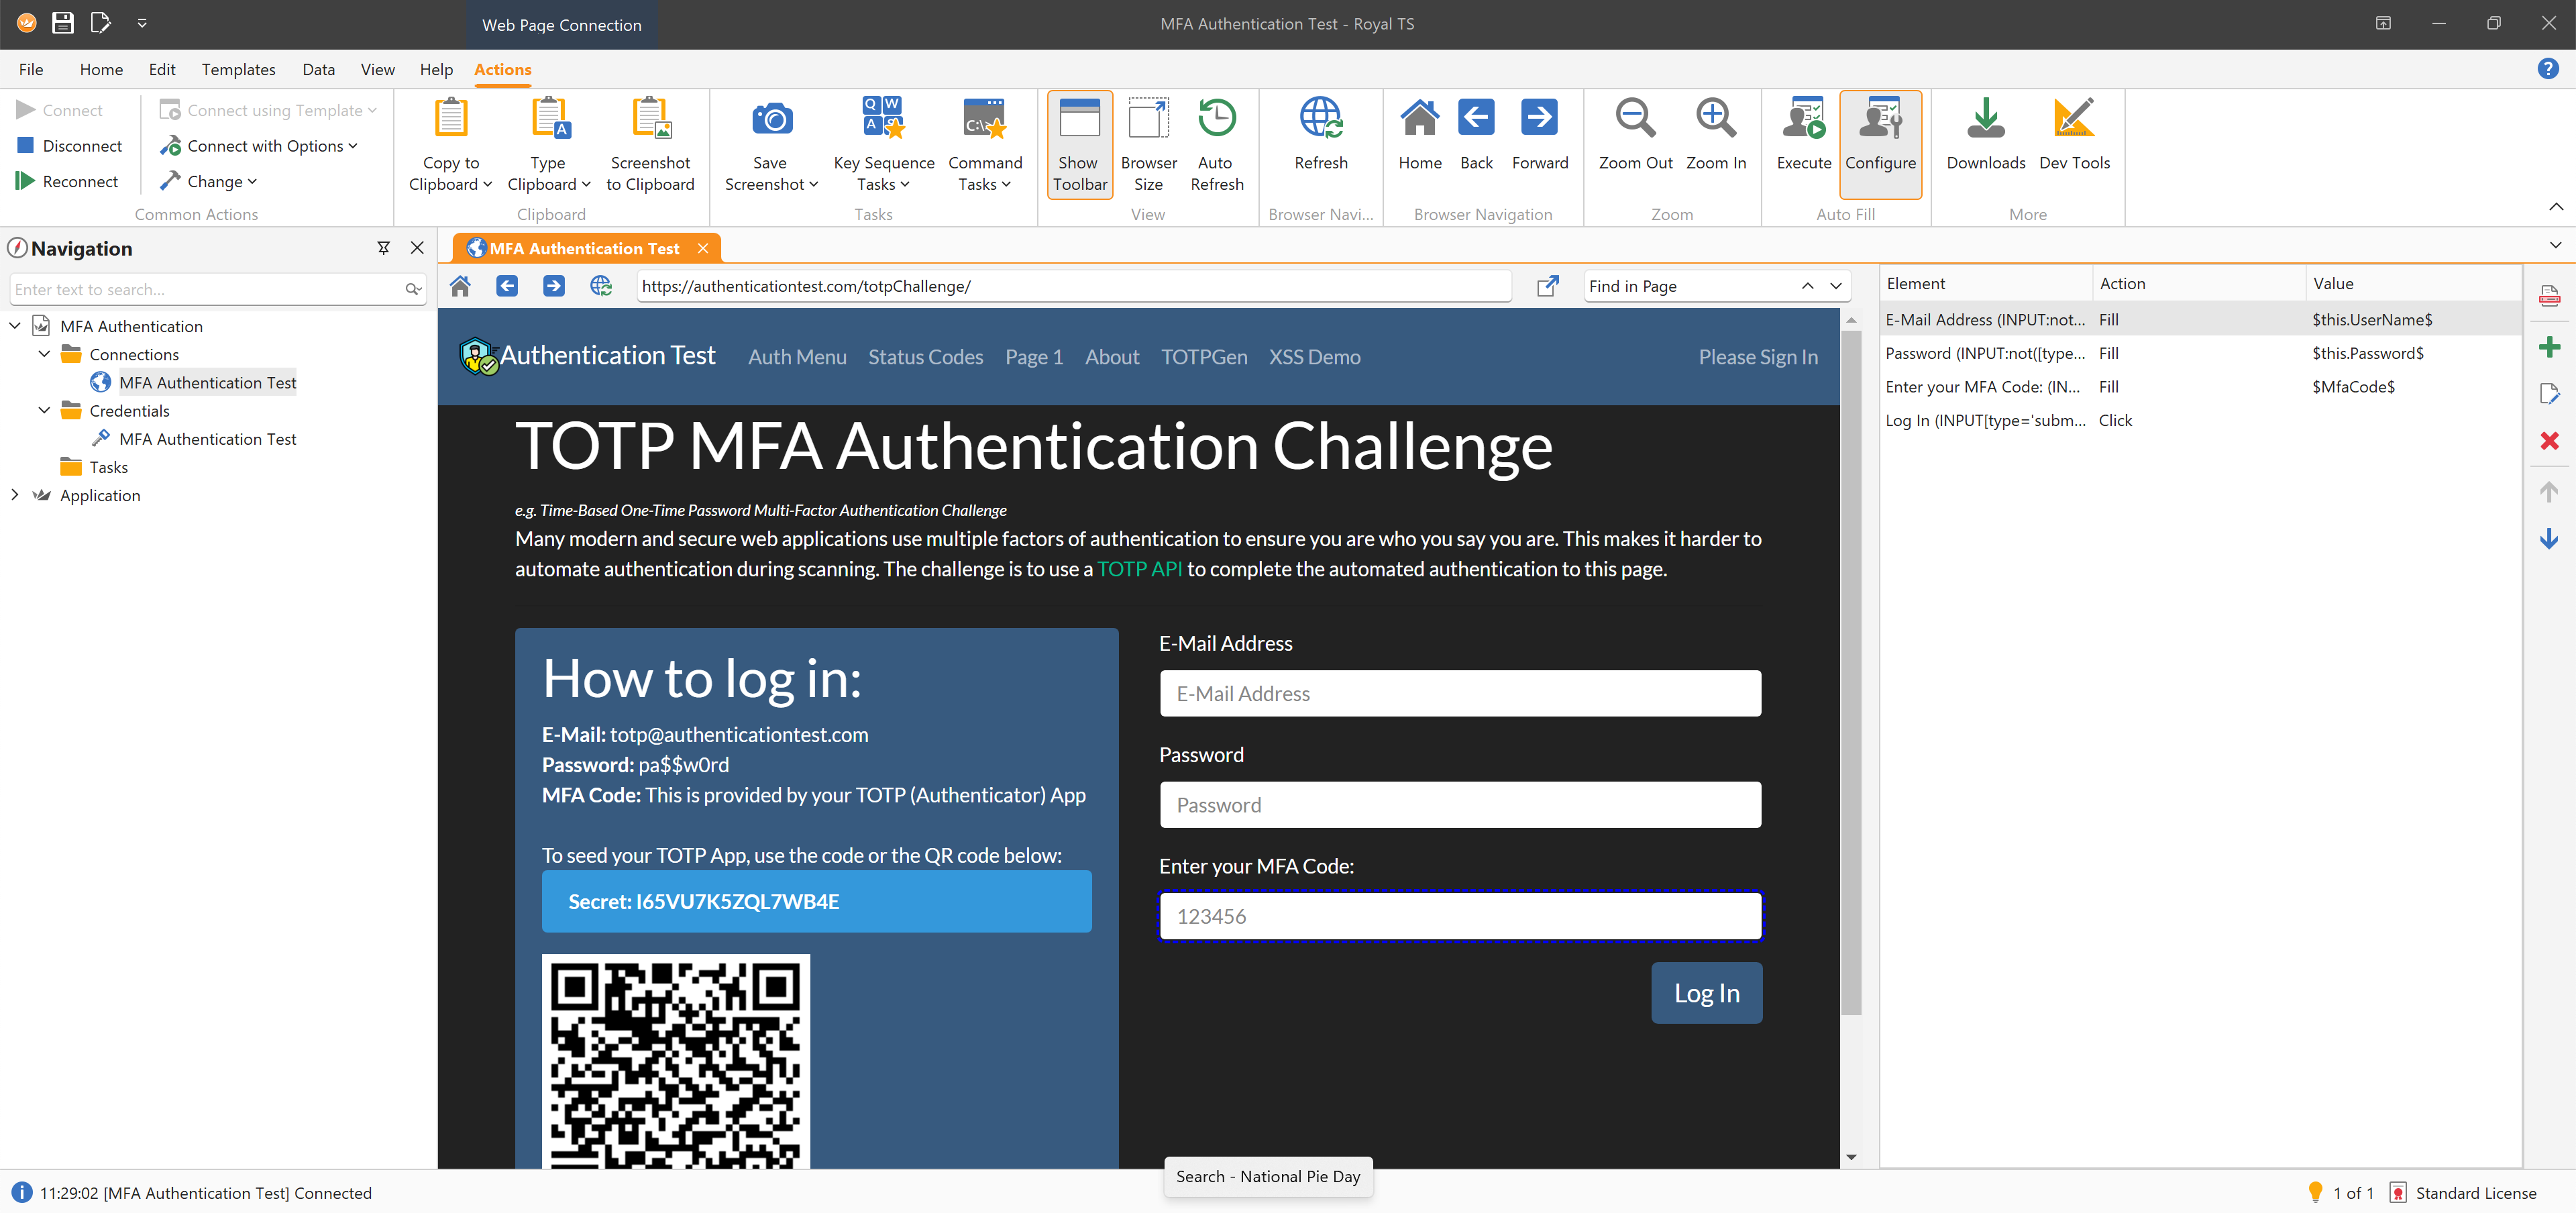
Task: Click the red X delete-mapping icon
Action: point(2549,441)
